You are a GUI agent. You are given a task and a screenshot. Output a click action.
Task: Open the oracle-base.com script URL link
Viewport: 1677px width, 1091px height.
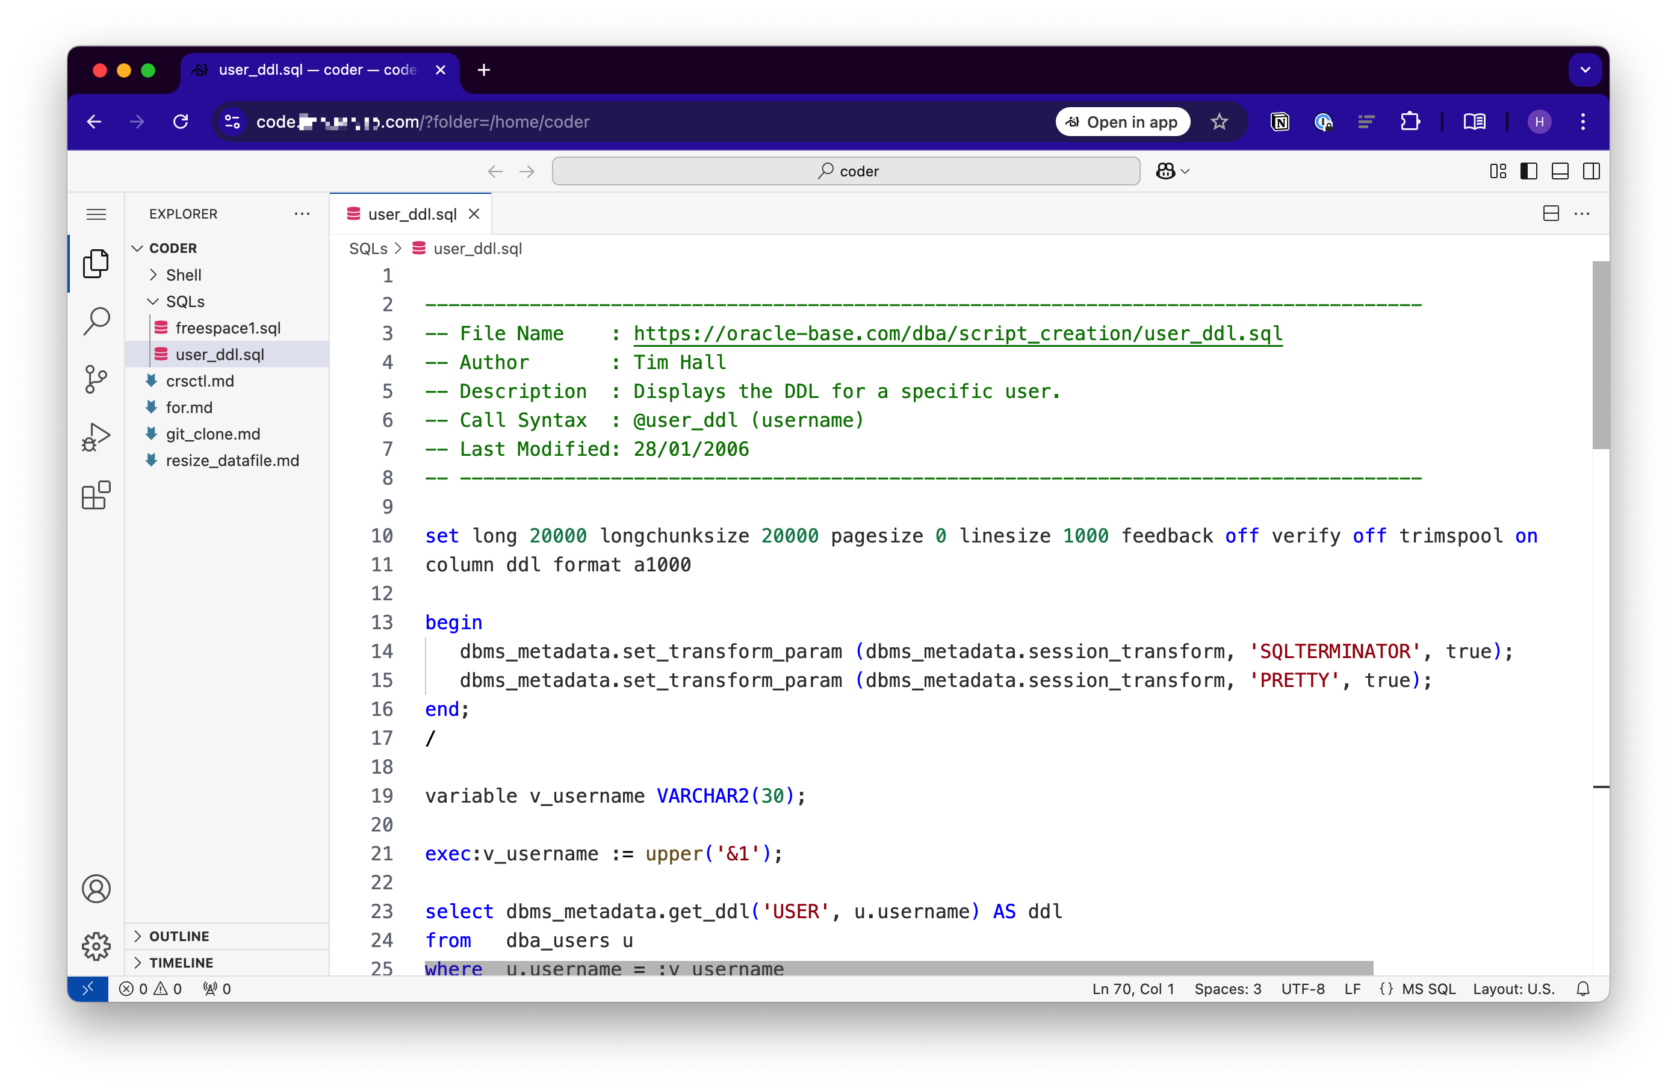click(957, 334)
